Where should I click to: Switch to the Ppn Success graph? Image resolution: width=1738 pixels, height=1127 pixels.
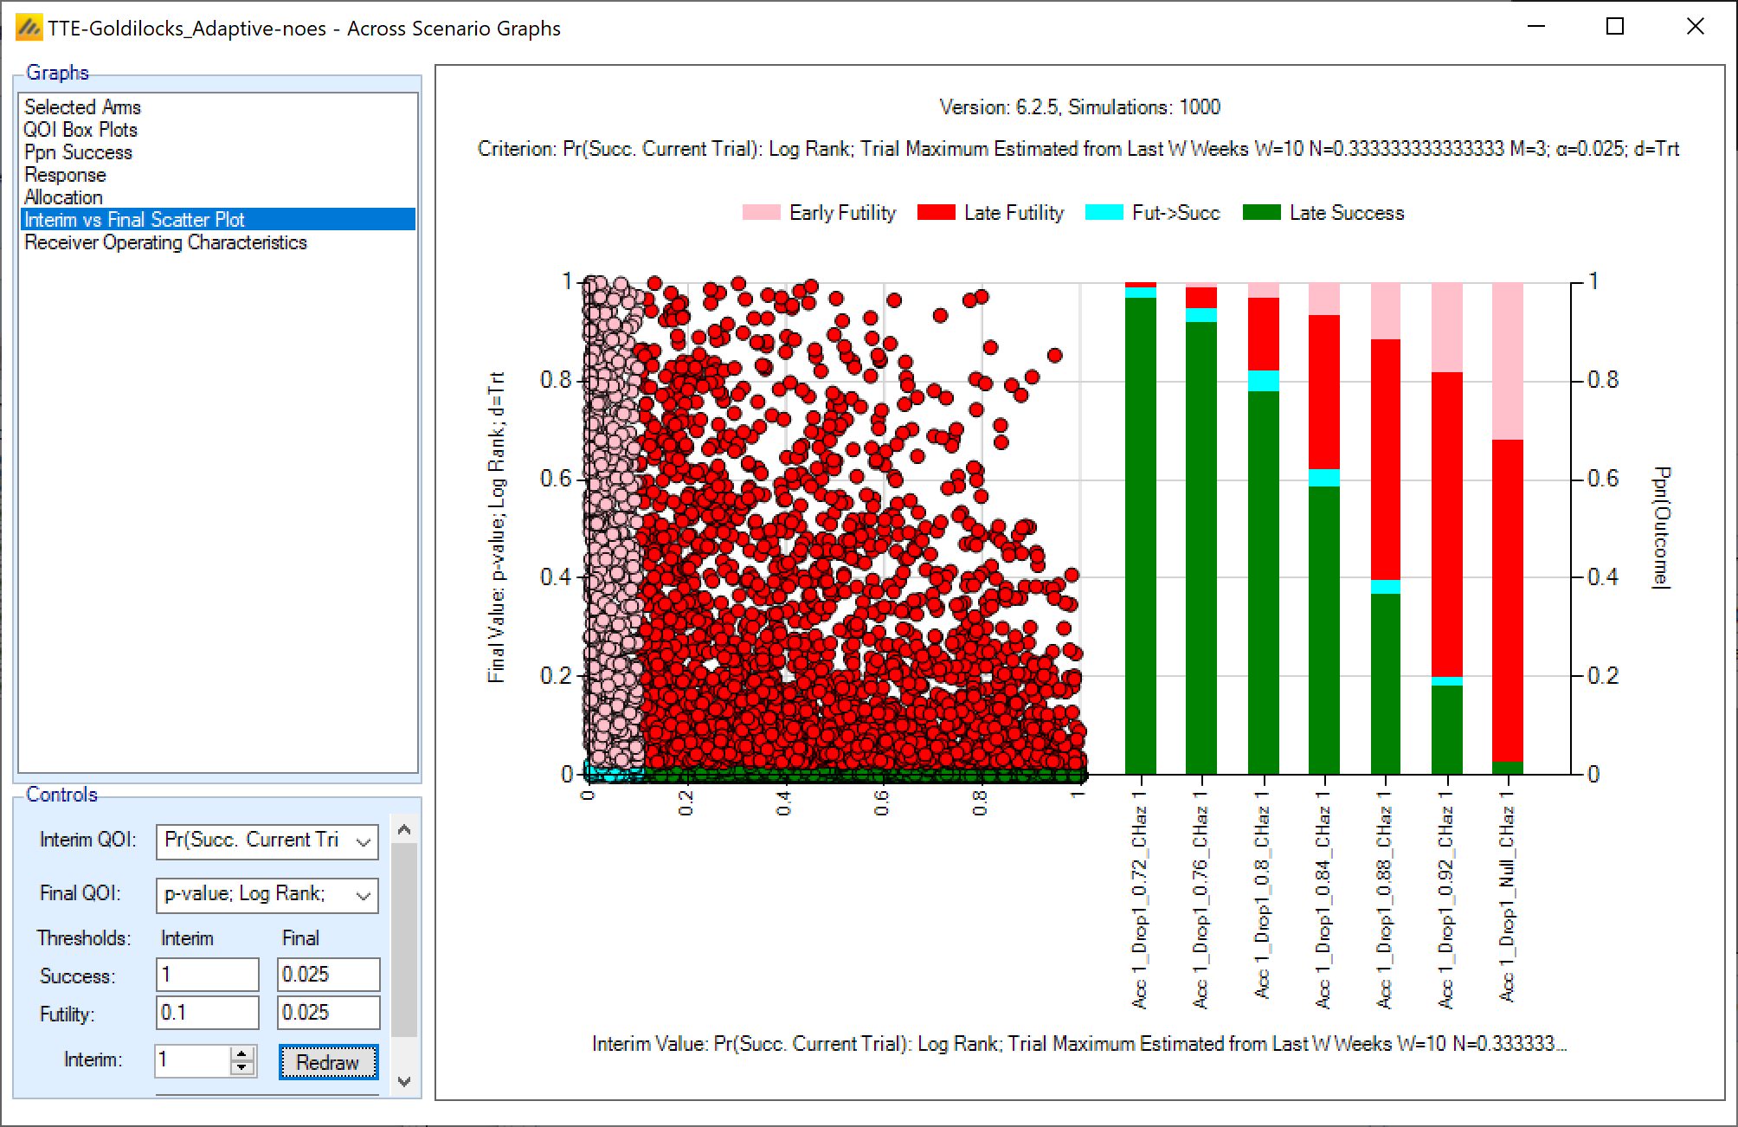[x=78, y=152]
